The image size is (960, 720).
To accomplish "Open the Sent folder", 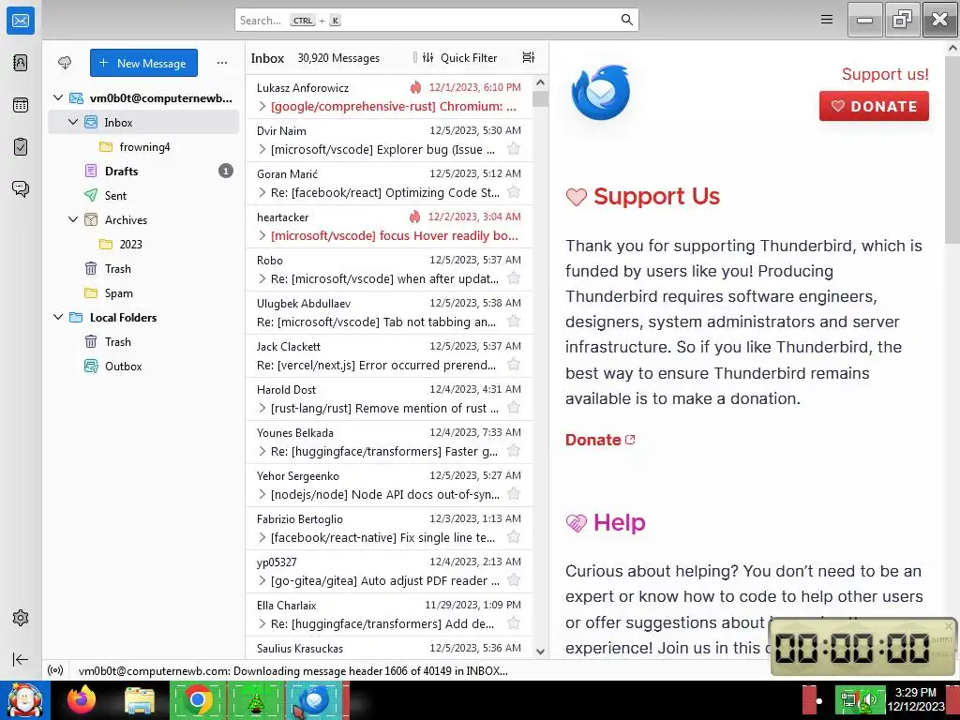I will [143, 195].
